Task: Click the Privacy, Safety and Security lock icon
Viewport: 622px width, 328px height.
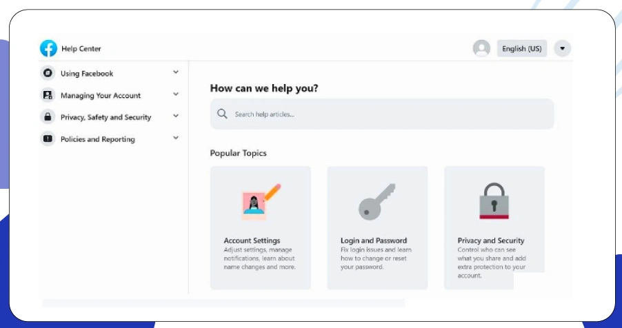Action: pos(48,117)
